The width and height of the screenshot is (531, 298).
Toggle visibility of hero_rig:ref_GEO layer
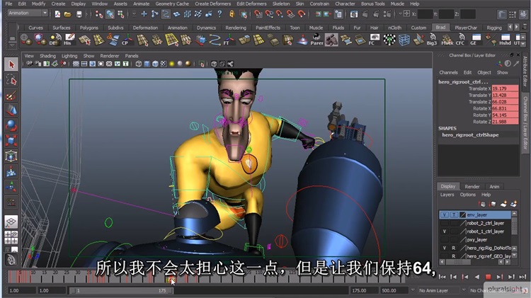[x=445, y=256]
